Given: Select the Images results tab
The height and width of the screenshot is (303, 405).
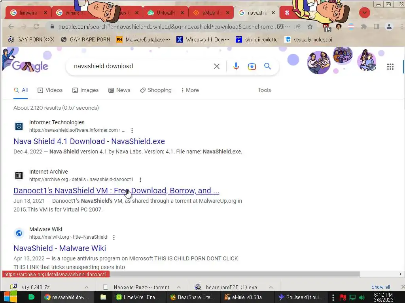Looking at the screenshot, I should [85, 90].
